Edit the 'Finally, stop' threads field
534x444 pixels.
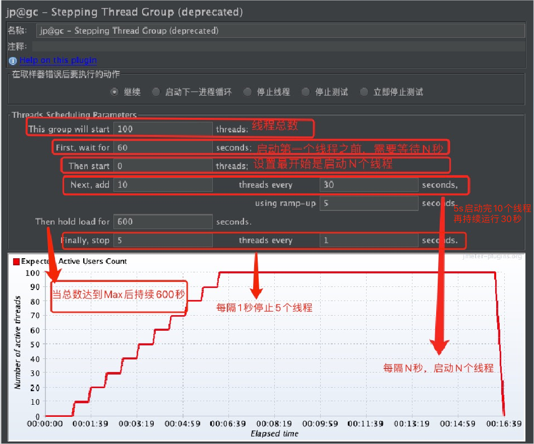click(163, 240)
